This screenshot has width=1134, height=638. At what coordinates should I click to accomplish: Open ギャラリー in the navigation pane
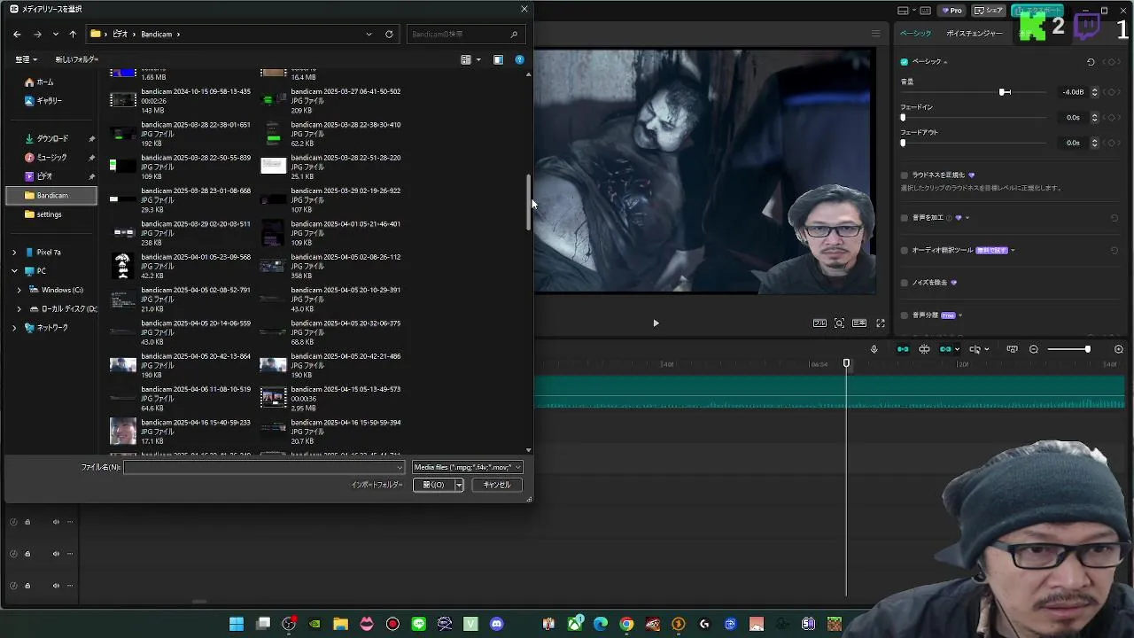43,101
